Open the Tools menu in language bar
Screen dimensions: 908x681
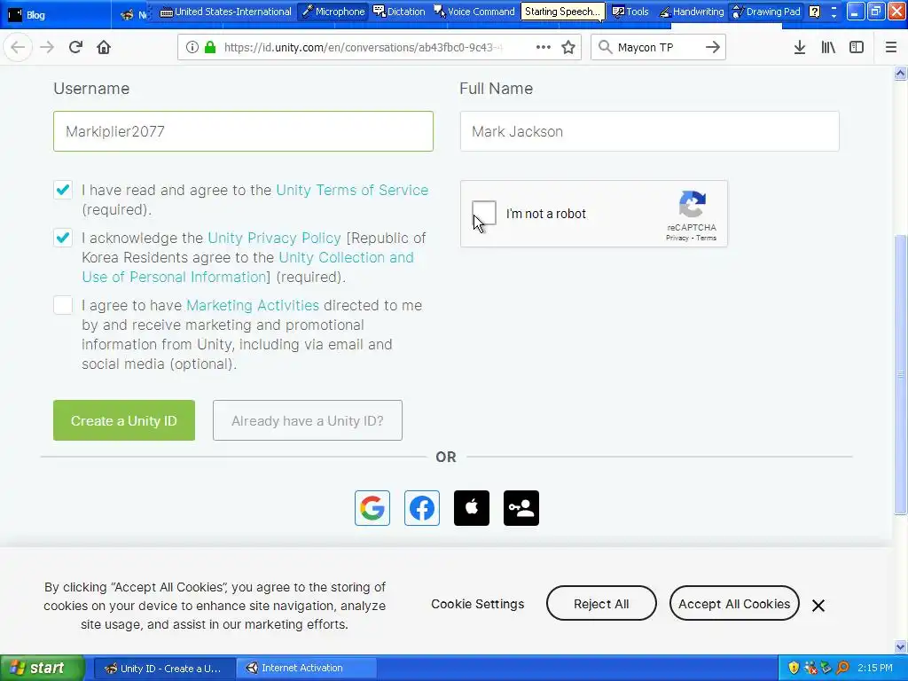pyautogui.click(x=630, y=12)
